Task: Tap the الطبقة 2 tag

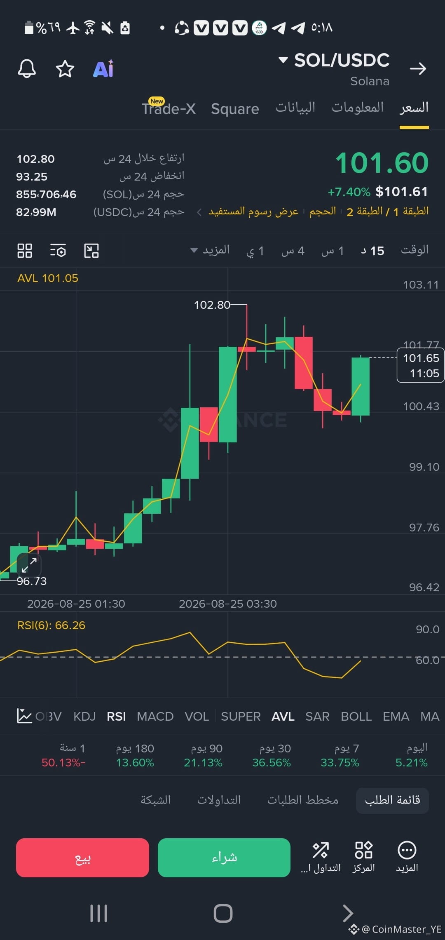Action: click(x=365, y=211)
